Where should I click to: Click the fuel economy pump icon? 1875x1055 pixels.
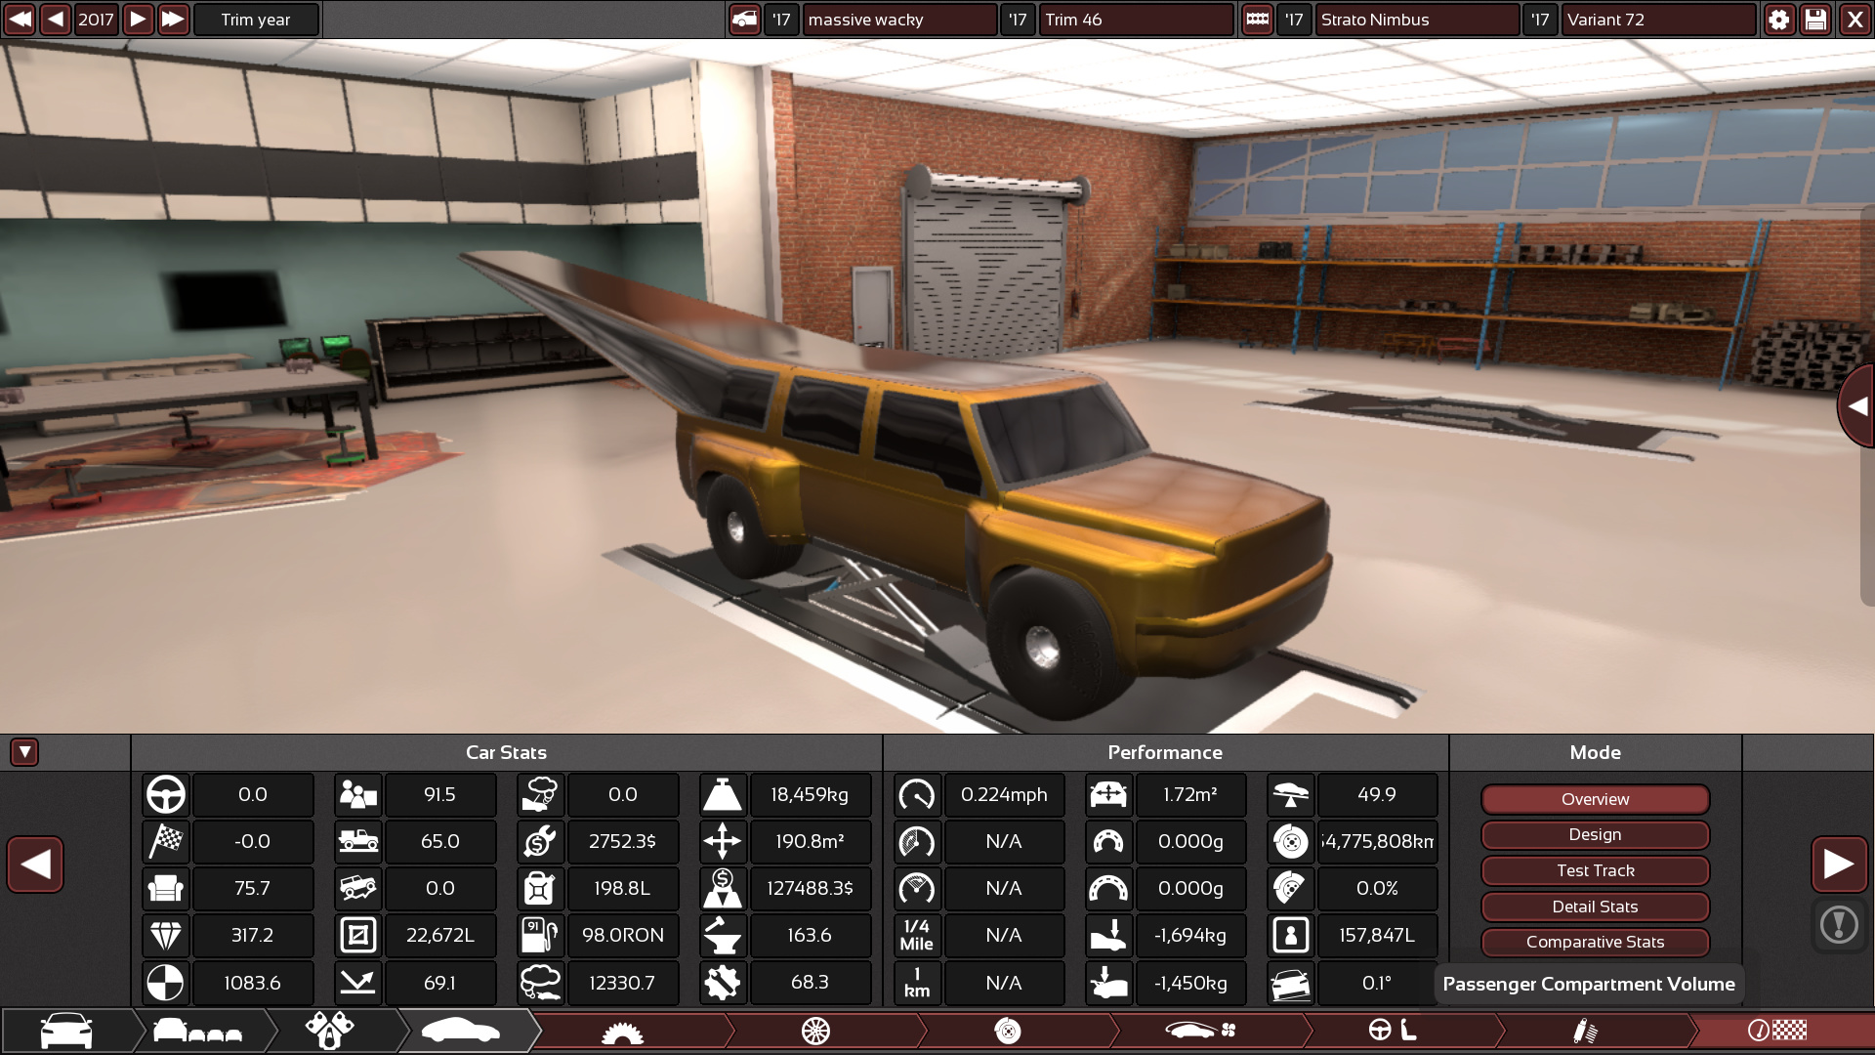click(x=540, y=935)
